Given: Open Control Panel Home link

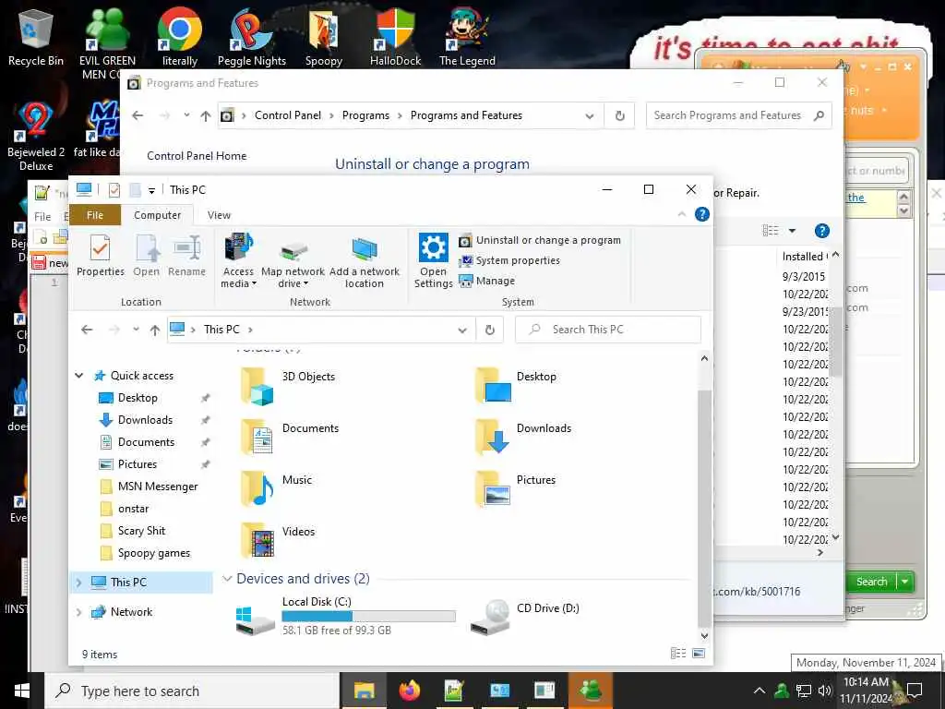Looking at the screenshot, I should click(197, 156).
